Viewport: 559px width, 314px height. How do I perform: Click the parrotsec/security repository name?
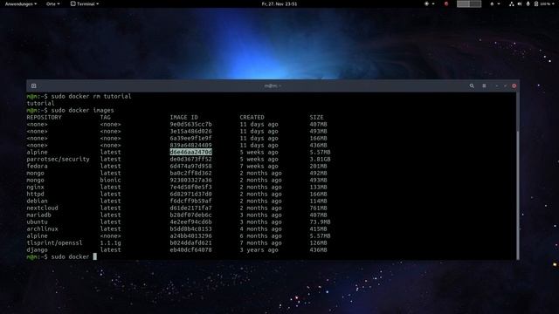(59, 159)
